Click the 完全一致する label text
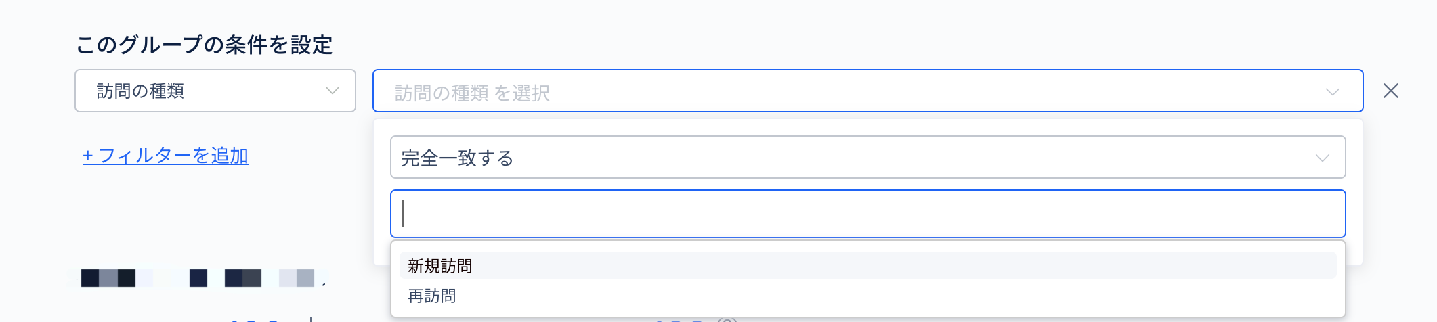Viewport: 1437px width, 322px height. click(457, 158)
